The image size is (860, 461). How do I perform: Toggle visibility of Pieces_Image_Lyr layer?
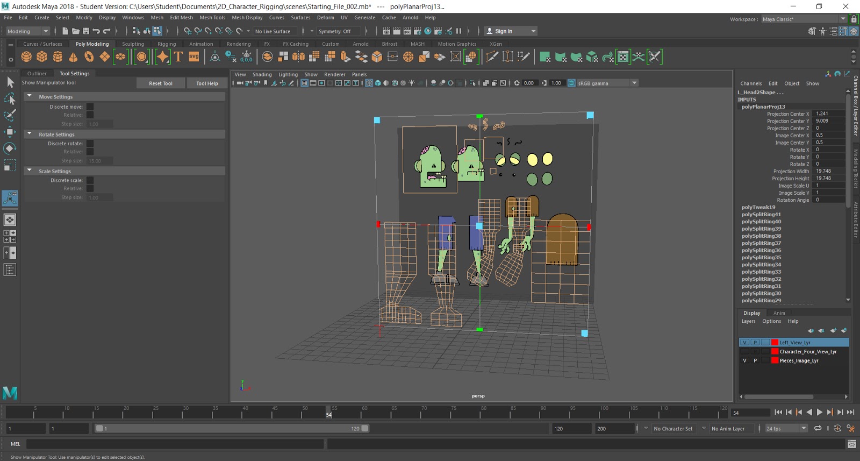pyautogui.click(x=744, y=361)
